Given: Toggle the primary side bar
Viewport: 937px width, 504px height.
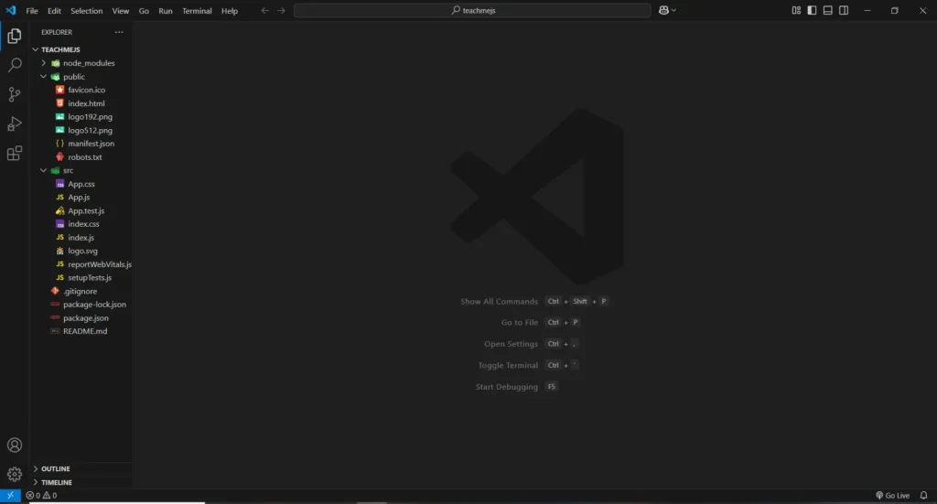Looking at the screenshot, I should [812, 10].
